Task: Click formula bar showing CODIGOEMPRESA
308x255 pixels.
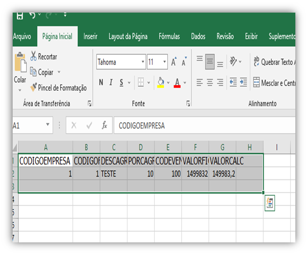Action: [205, 125]
